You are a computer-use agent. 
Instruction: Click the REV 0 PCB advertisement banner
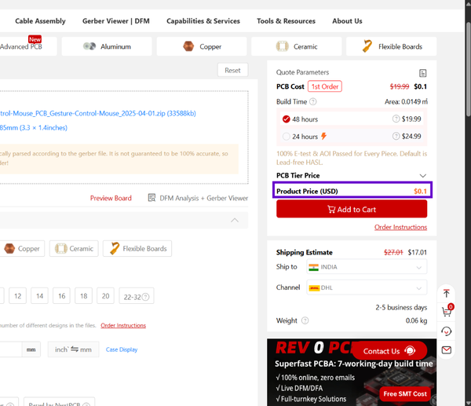352,372
